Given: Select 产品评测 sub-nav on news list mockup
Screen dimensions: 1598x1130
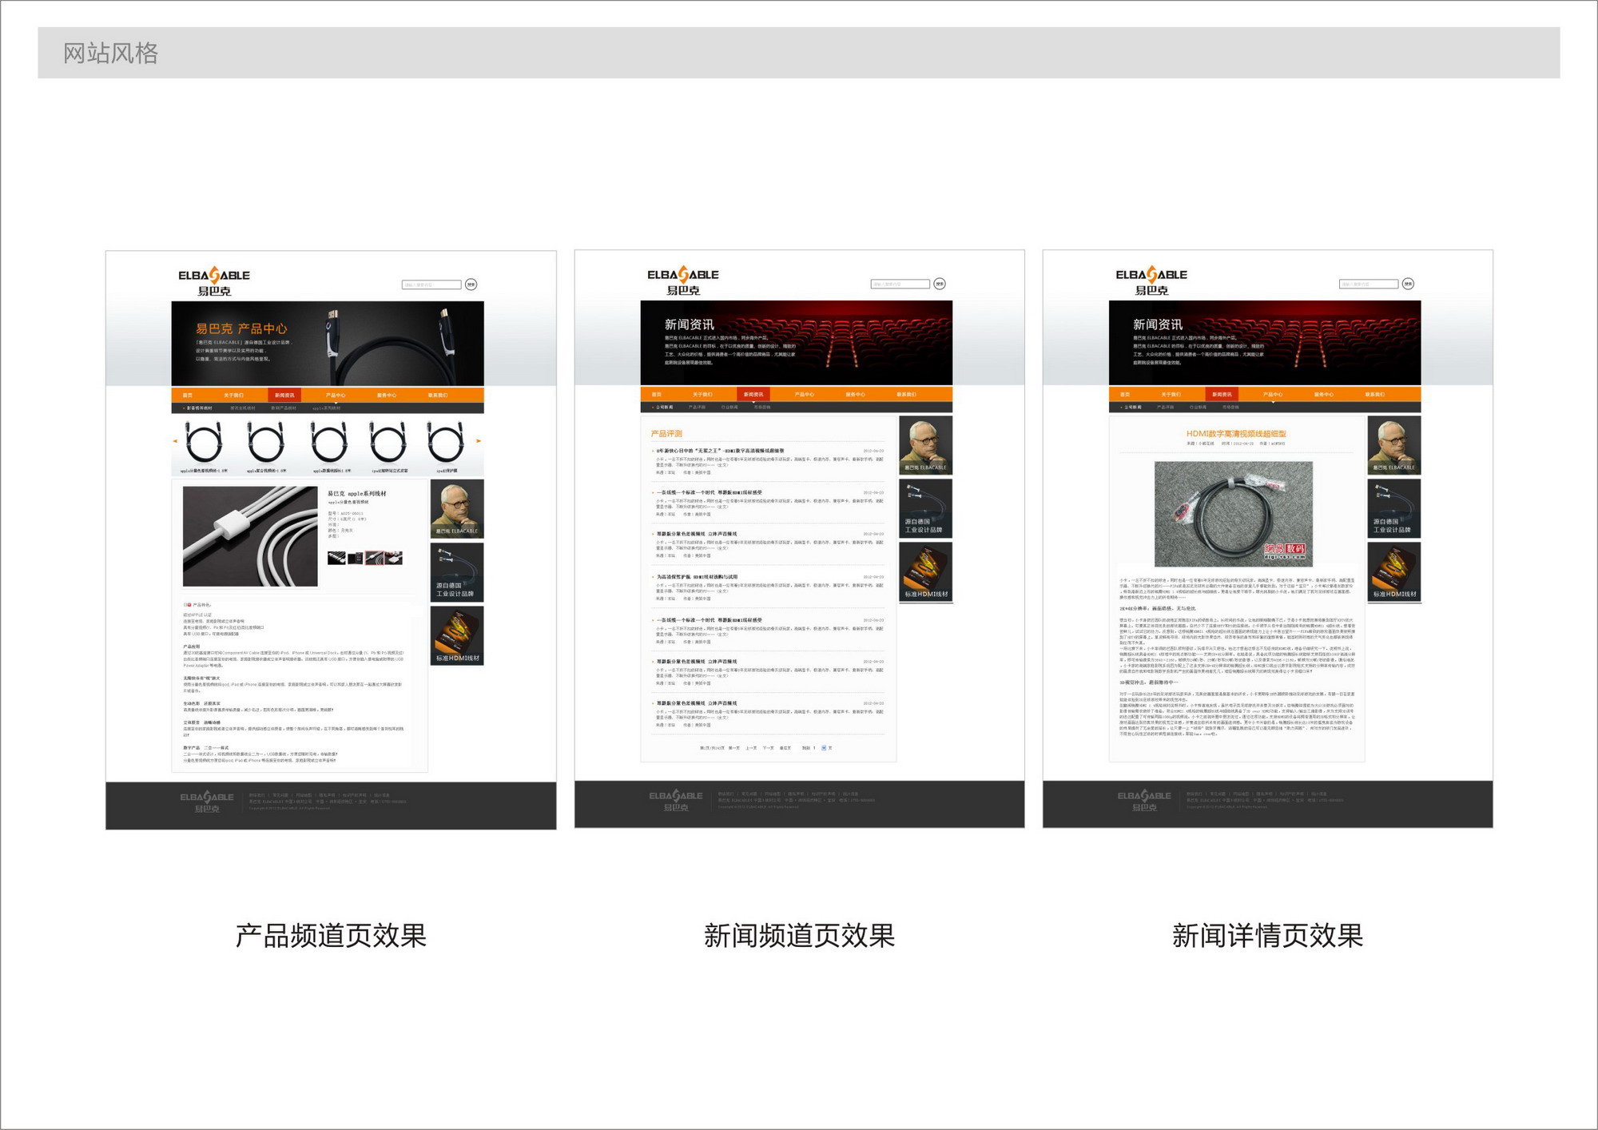Looking at the screenshot, I should click(x=697, y=408).
